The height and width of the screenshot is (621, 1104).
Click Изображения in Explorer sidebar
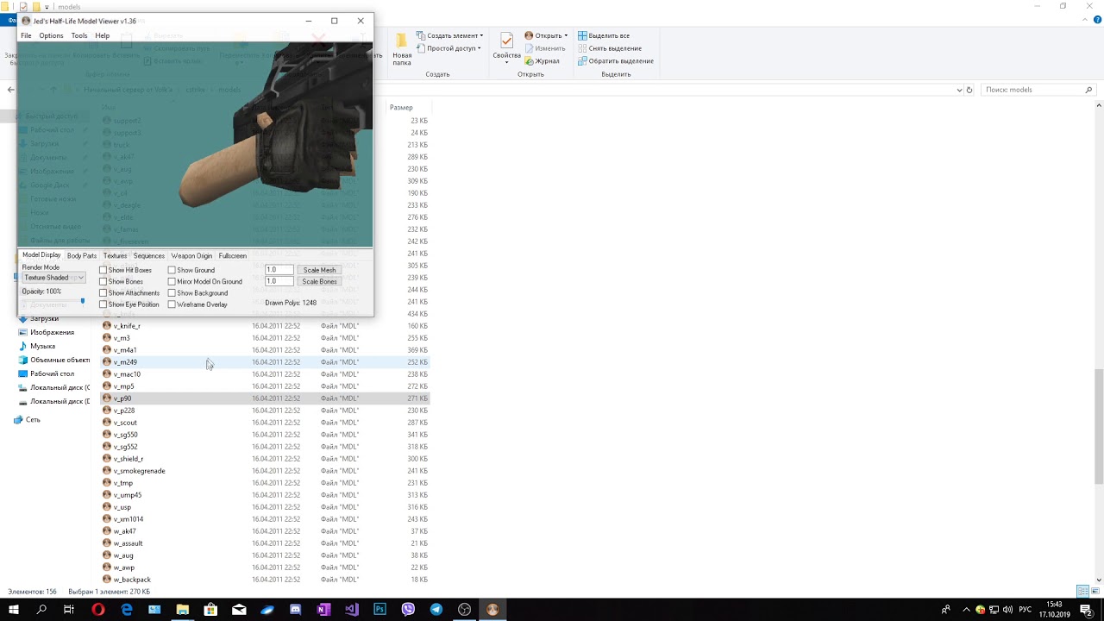pos(52,332)
